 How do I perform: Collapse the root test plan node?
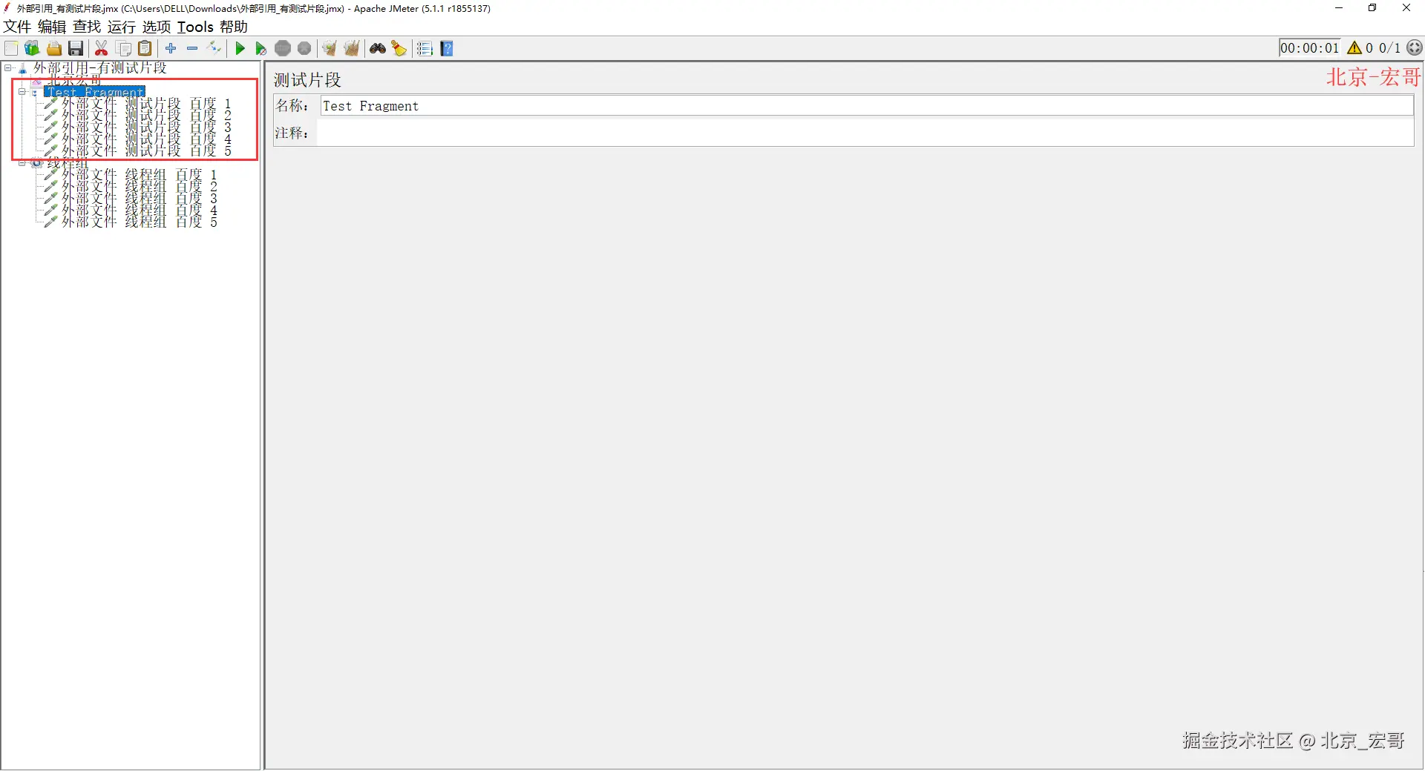pyautogui.click(x=8, y=68)
